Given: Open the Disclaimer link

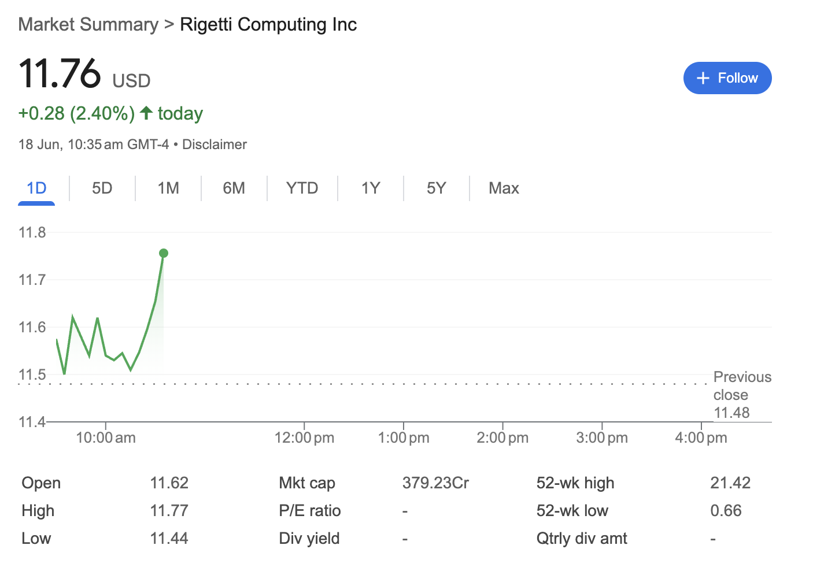Looking at the screenshot, I should [215, 144].
